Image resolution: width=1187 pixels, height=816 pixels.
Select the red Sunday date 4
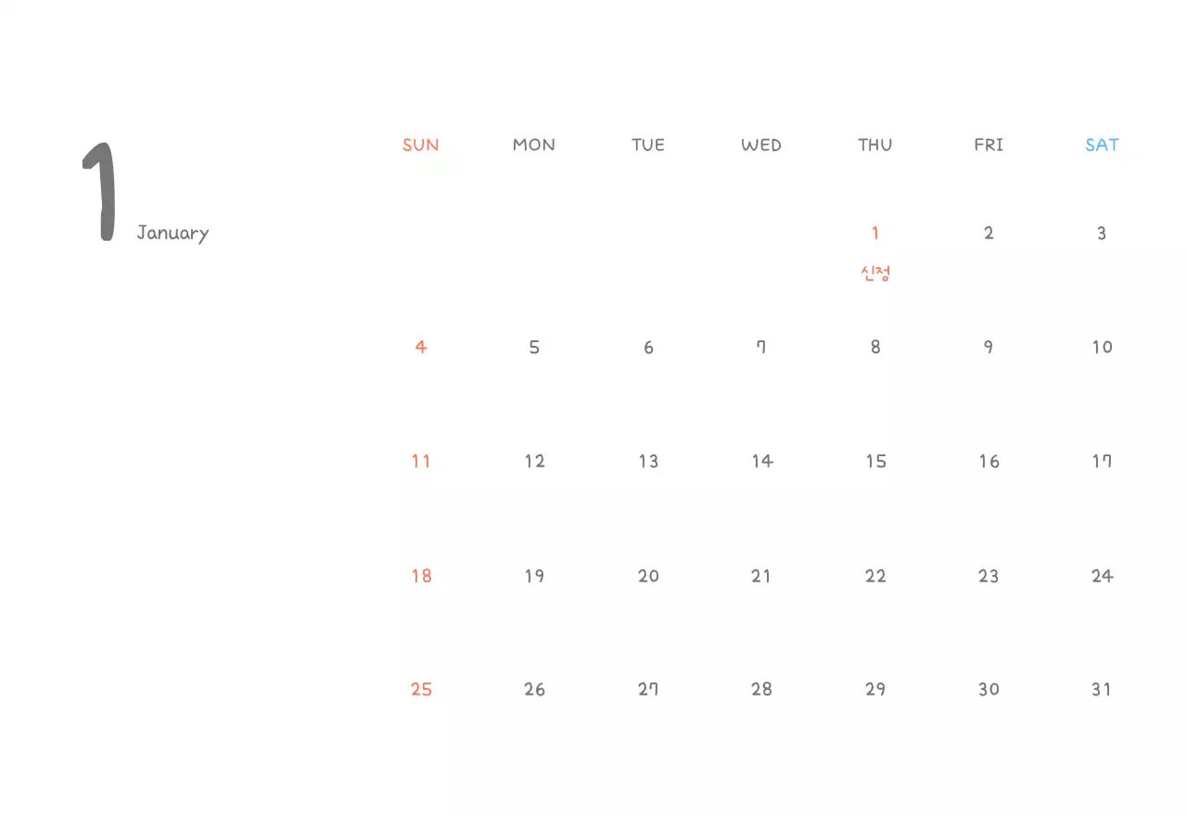pyautogui.click(x=421, y=348)
